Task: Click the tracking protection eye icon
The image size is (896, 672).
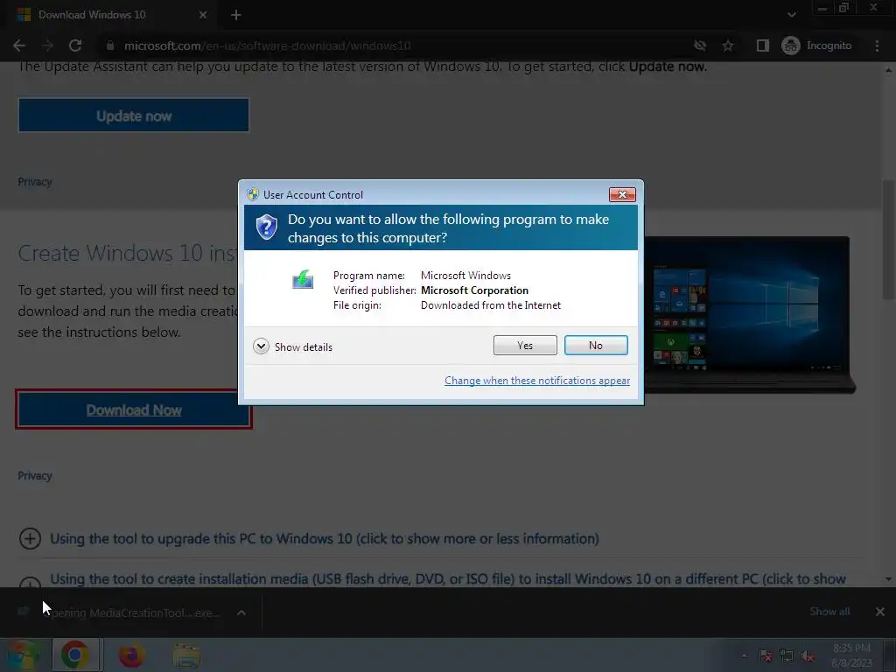Action: coord(700,45)
